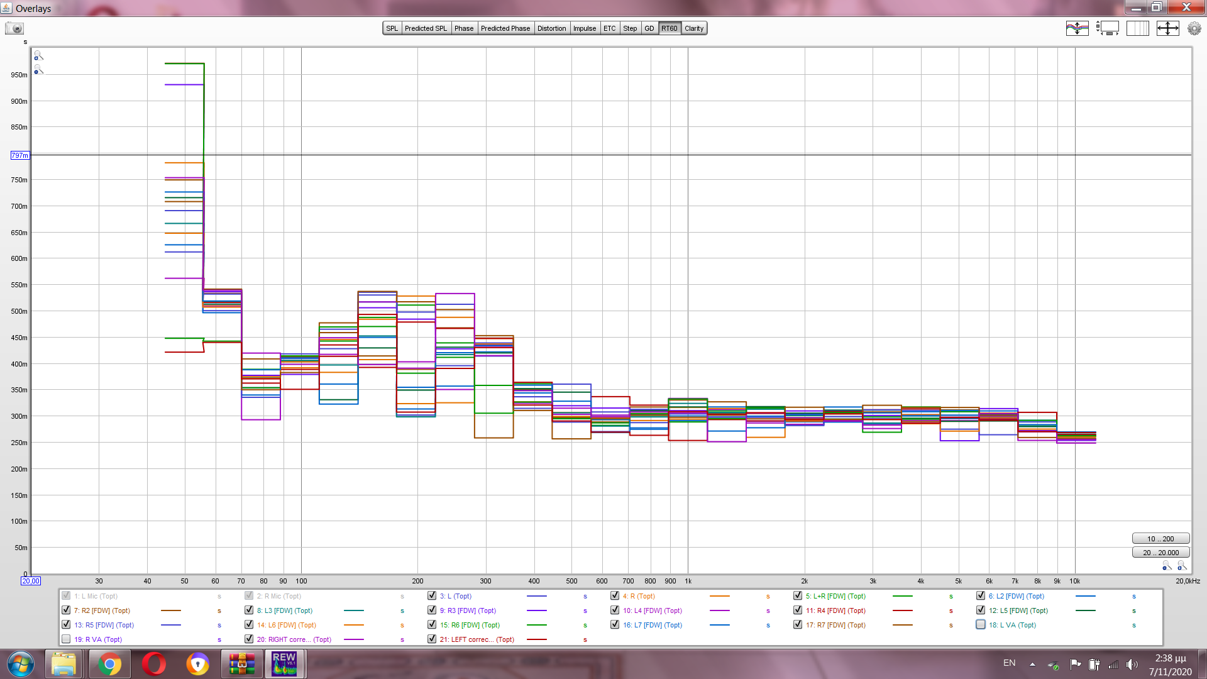Image resolution: width=1207 pixels, height=679 pixels.
Task: Click the capture graph camera icon
Action: point(14,28)
